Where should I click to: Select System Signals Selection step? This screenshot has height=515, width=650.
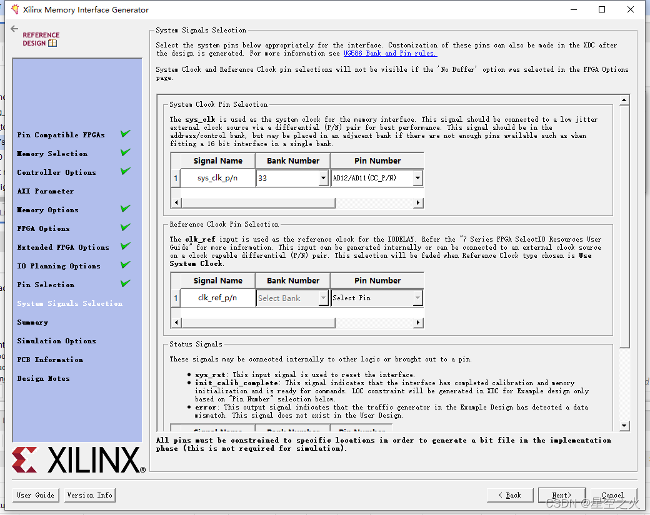69,303
